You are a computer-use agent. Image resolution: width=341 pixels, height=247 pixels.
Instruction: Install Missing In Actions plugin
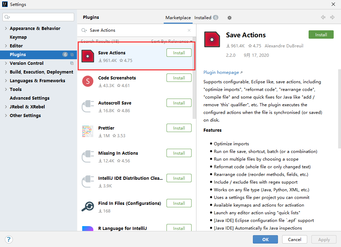tap(179, 153)
